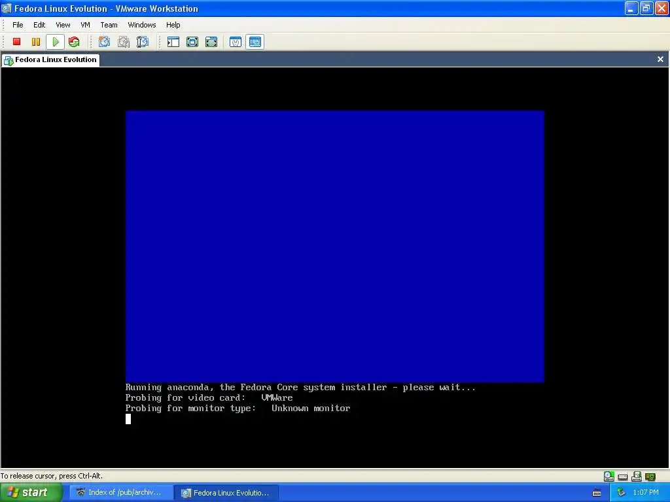The height and width of the screenshot is (502, 670).
Task: Click inside the blue anaconda installer screen
Action: click(x=334, y=246)
